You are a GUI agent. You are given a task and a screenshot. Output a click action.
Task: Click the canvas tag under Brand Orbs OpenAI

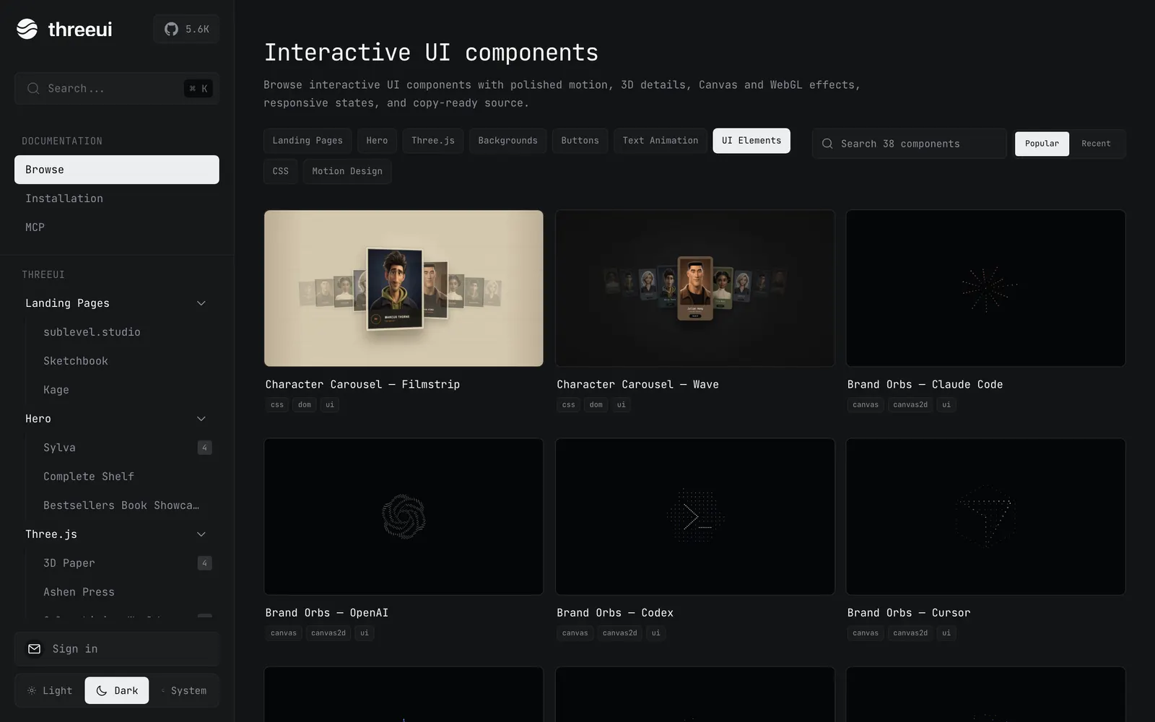pos(284,633)
